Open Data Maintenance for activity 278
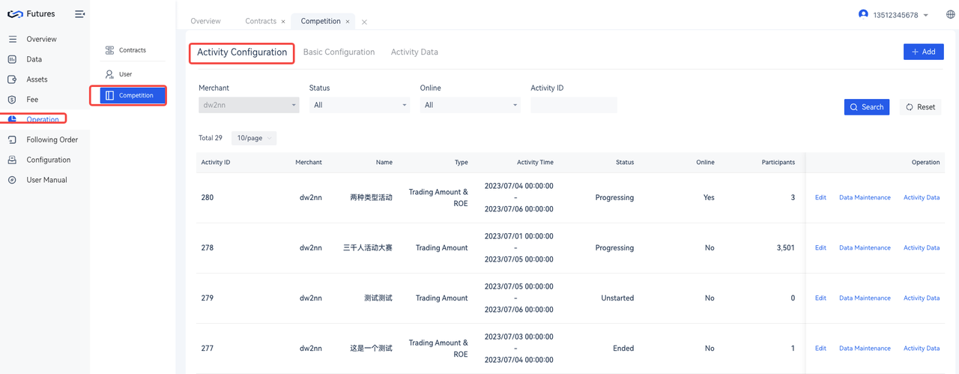The image size is (959, 374). click(x=865, y=248)
